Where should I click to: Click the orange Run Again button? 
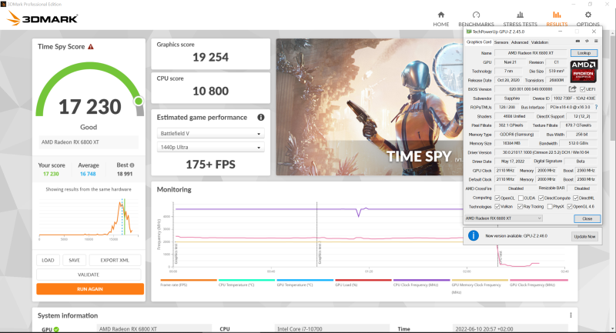(x=89, y=289)
